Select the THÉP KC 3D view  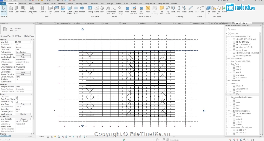(x=239, y=91)
